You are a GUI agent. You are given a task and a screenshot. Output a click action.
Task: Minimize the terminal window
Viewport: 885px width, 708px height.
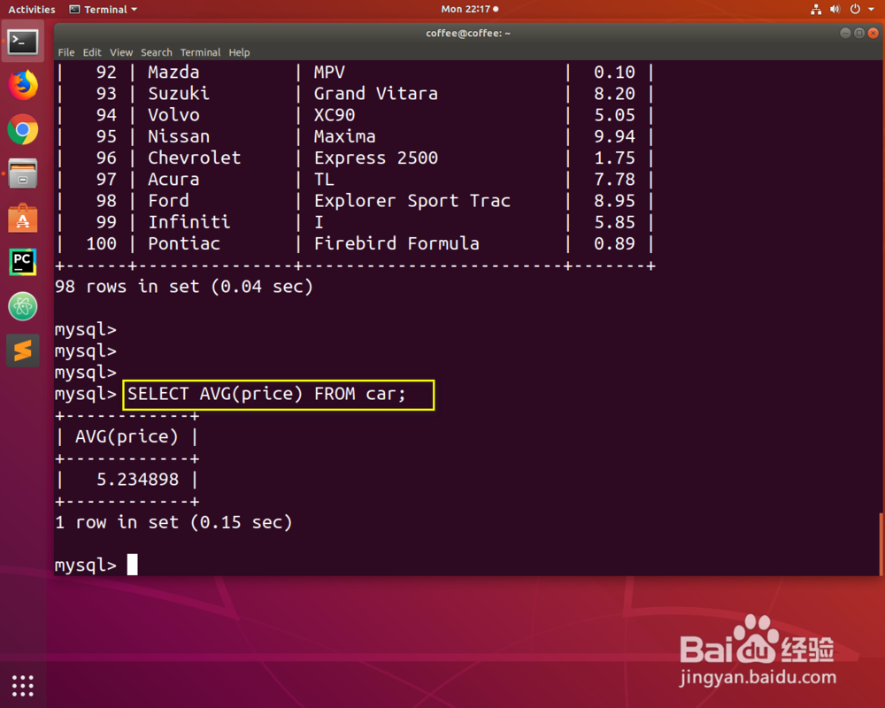click(845, 34)
